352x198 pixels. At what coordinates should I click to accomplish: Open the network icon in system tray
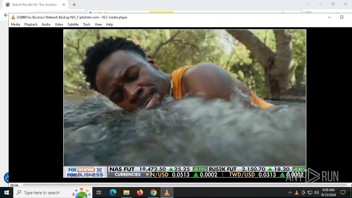(310, 193)
